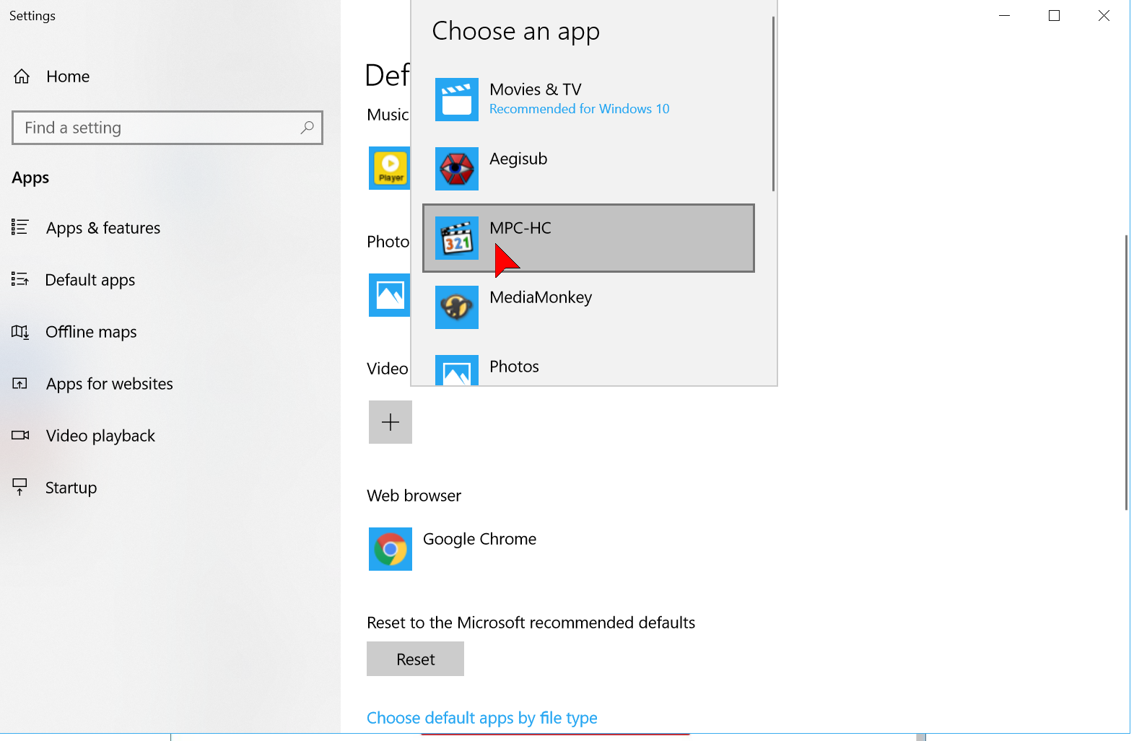Click the Apps & features list icon

pyautogui.click(x=20, y=227)
